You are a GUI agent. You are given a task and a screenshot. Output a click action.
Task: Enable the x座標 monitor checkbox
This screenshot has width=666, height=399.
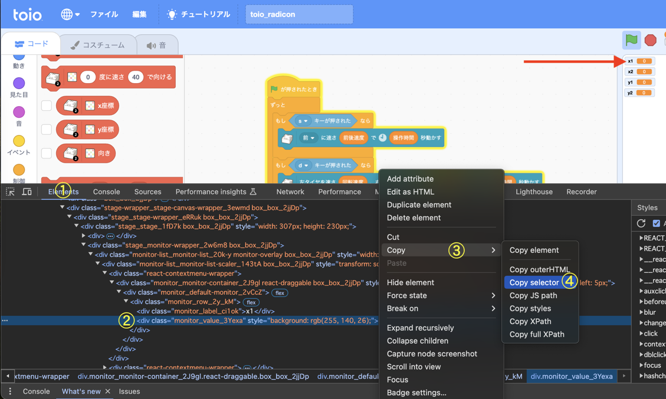click(x=46, y=105)
